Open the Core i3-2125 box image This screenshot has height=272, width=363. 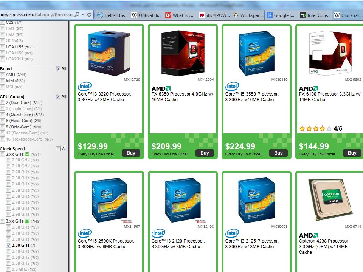[256, 200]
